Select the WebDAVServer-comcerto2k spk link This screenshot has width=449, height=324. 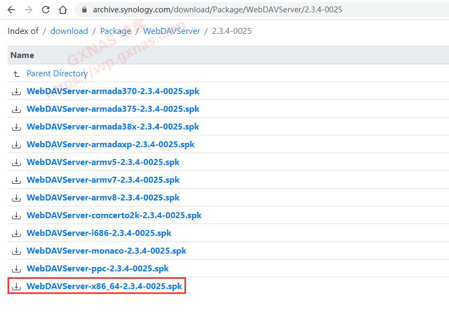pos(114,215)
